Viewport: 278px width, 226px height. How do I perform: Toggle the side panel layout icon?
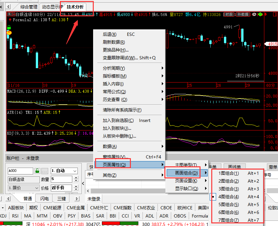275,14
